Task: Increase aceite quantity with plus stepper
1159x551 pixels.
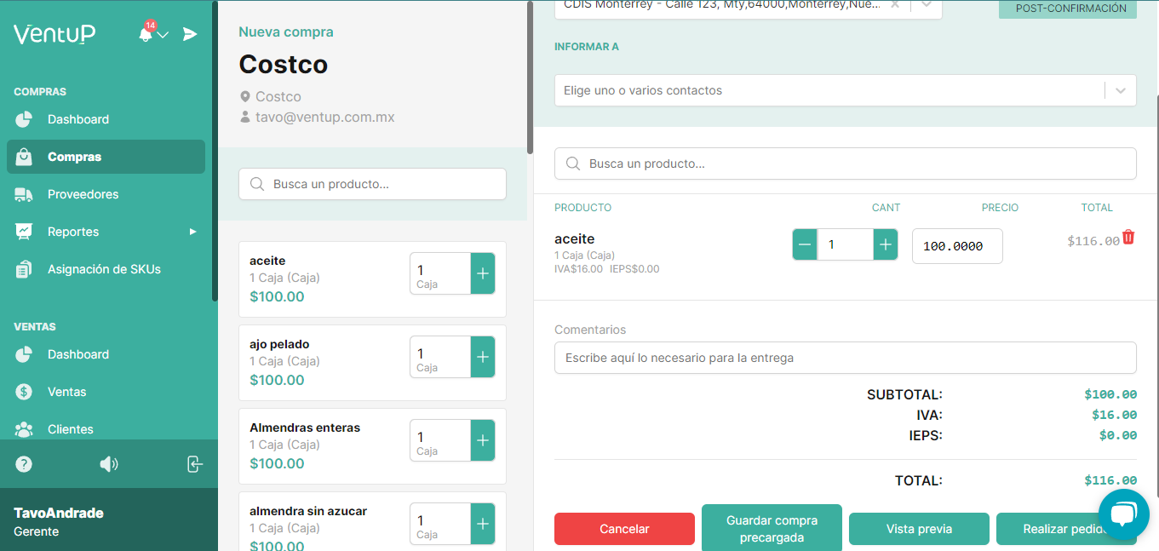Action: (885, 244)
